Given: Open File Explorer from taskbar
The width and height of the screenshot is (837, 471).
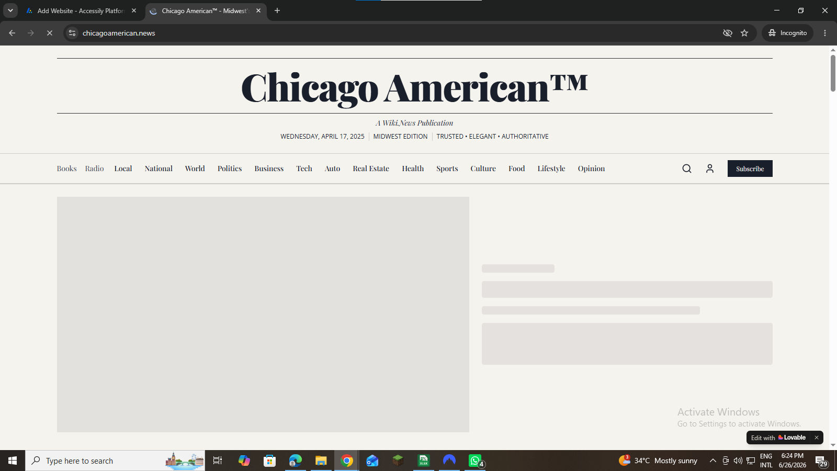Looking at the screenshot, I should [321, 461].
